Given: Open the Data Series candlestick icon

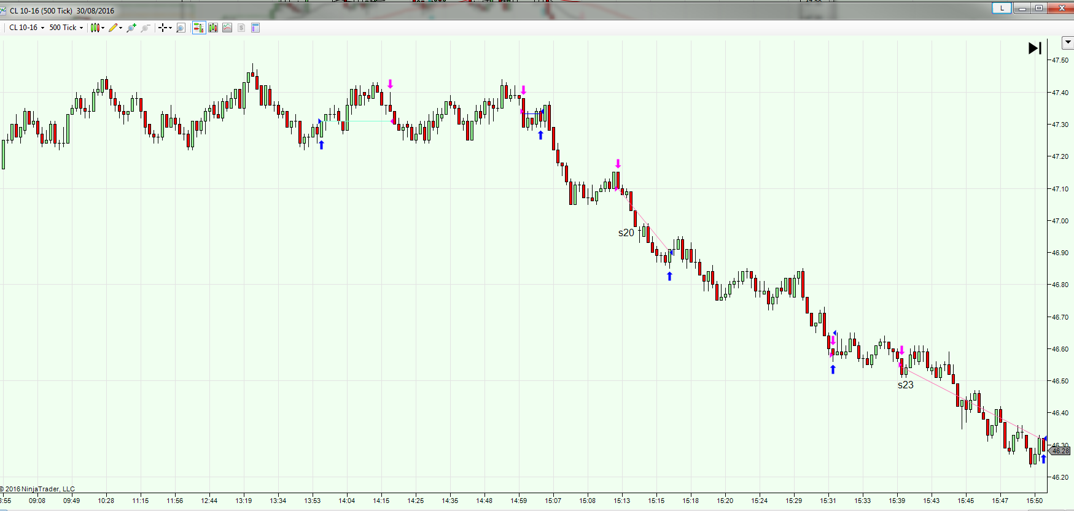Looking at the screenshot, I should click(x=213, y=28).
